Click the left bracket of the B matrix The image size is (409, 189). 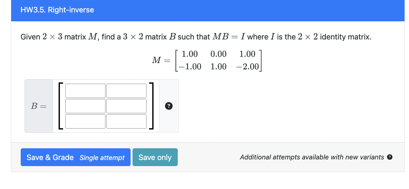pos(61,106)
